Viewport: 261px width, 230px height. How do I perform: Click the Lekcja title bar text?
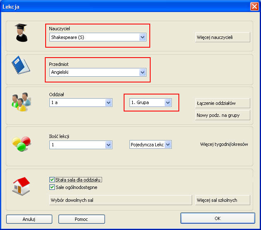tap(11, 7)
